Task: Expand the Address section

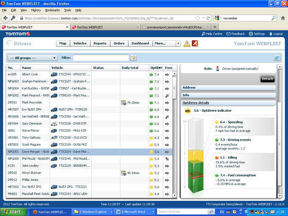Action: 228,88
